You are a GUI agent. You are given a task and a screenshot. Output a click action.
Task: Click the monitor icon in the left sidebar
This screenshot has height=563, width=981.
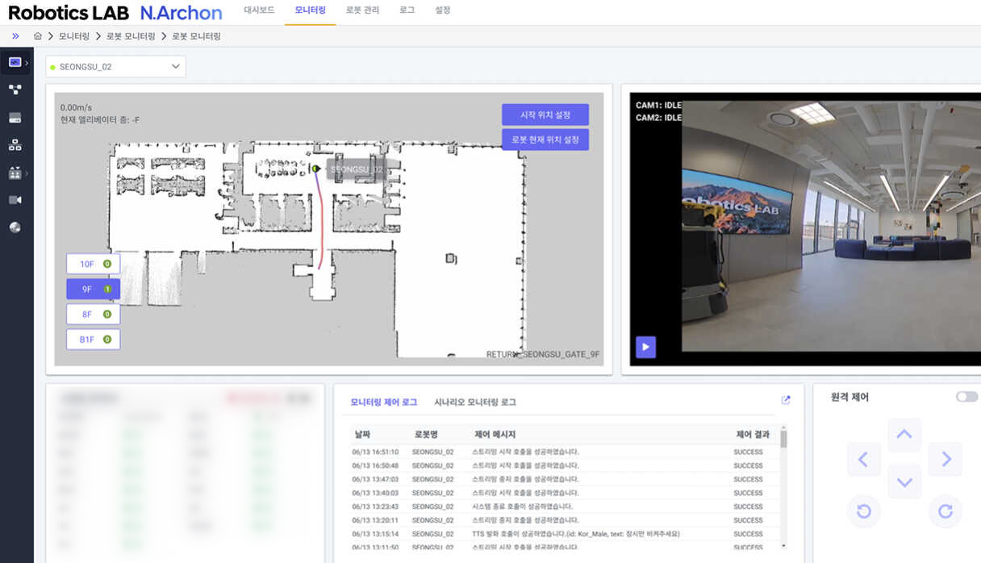15,62
